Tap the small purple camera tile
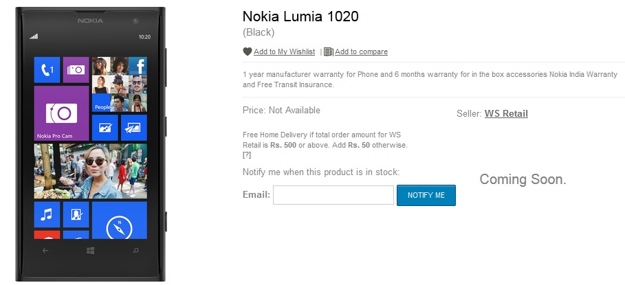Viewport: 625px width, 285px height. point(76,69)
